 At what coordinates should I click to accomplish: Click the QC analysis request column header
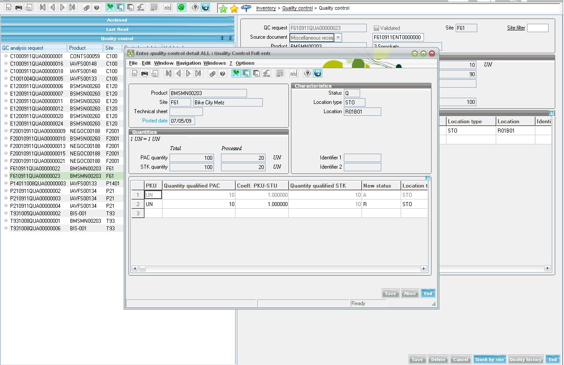tap(33, 48)
